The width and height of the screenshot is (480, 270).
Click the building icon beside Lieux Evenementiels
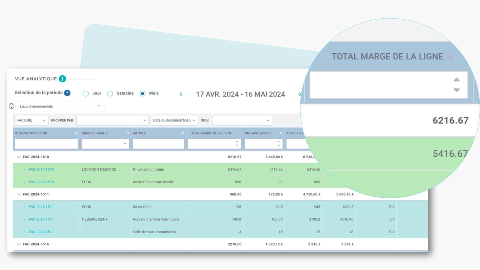[x=11, y=106]
